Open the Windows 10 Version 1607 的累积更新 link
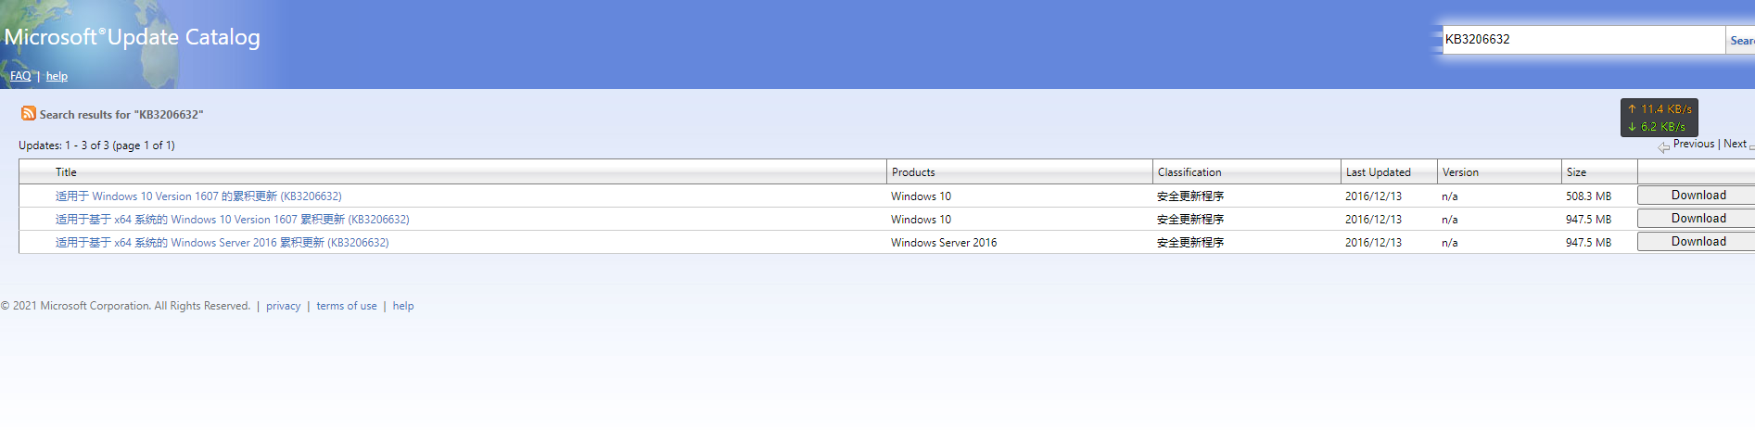 pyautogui.click(x=198, y=196)
